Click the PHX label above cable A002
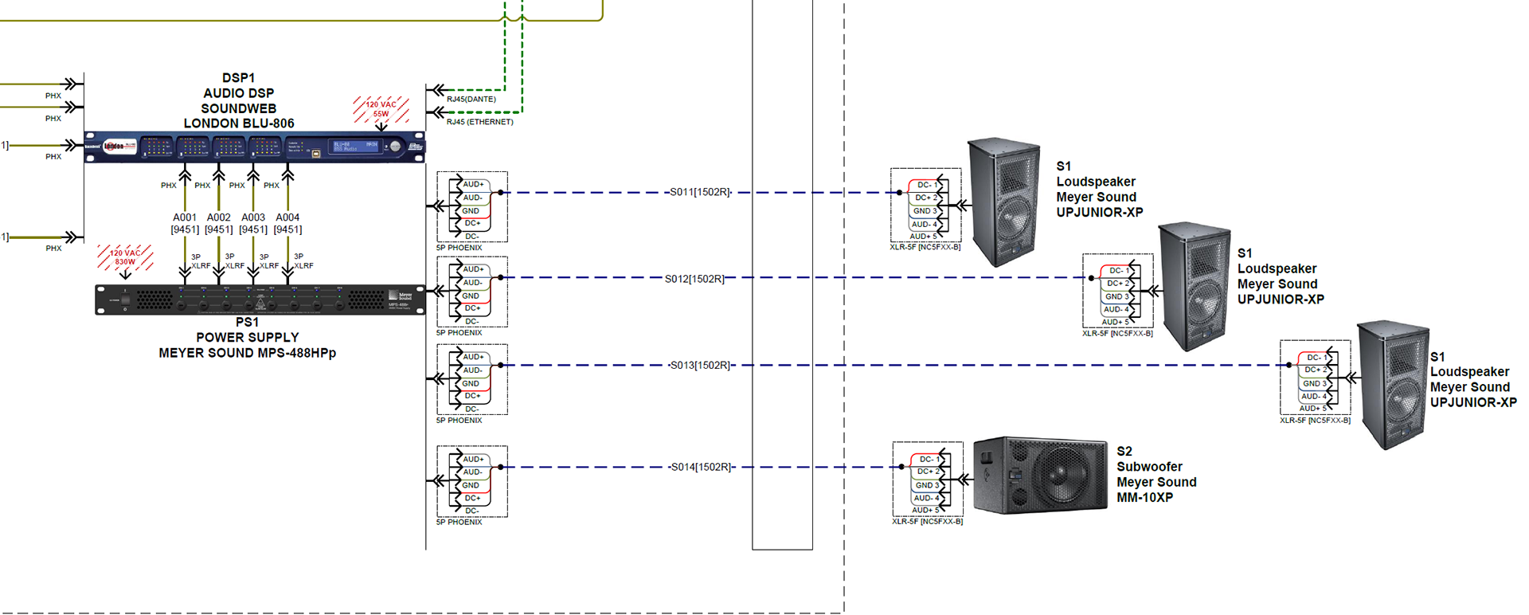Viewport: 1529px width, 615px height. coord(203,186)
